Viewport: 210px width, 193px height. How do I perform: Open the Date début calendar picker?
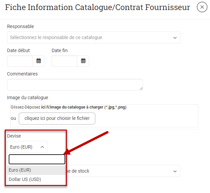tap(38, 61)
